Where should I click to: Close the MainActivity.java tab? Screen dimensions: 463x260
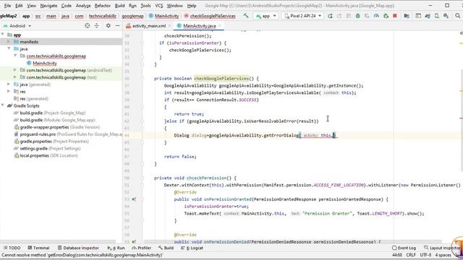click(220, 26)
